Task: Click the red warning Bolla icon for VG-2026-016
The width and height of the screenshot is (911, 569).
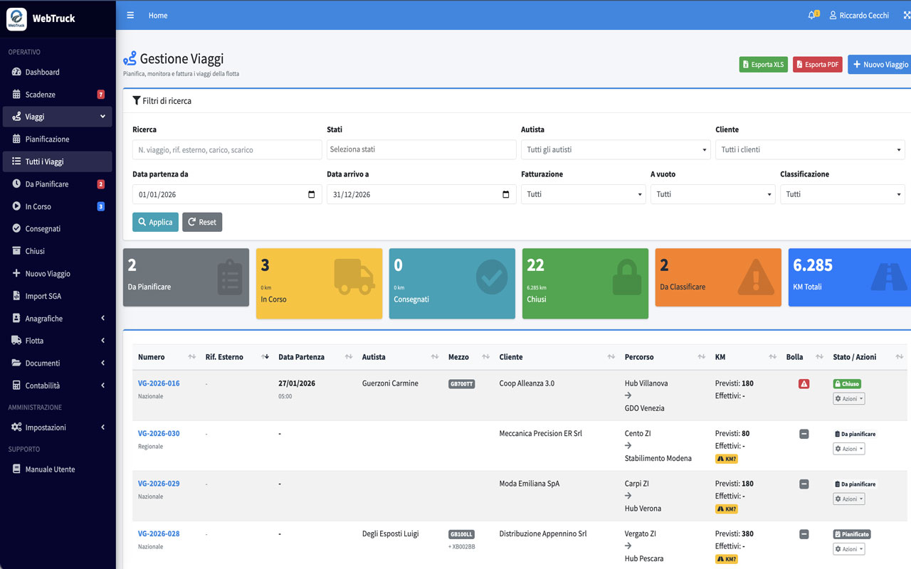Action: point(804,384)
